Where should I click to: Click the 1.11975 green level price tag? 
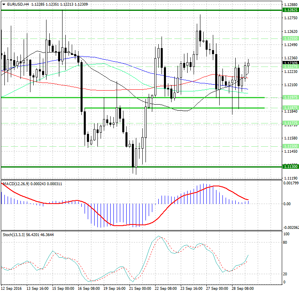click(290, 97)
